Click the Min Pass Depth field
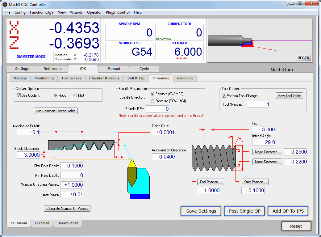The height and width of the screenshot is (237, 321). tap(72, 176)
